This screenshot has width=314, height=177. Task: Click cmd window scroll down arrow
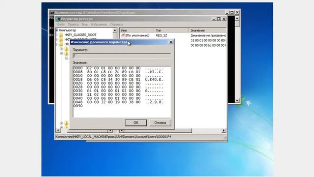[x=237, y=100]
